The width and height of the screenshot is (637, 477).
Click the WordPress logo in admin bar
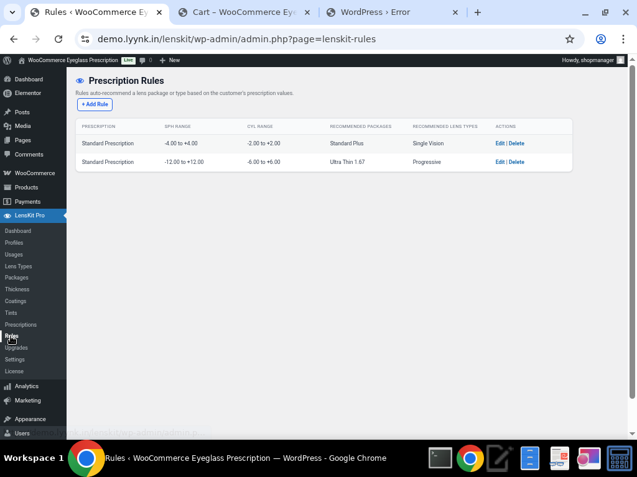click(x=7, y=60)
